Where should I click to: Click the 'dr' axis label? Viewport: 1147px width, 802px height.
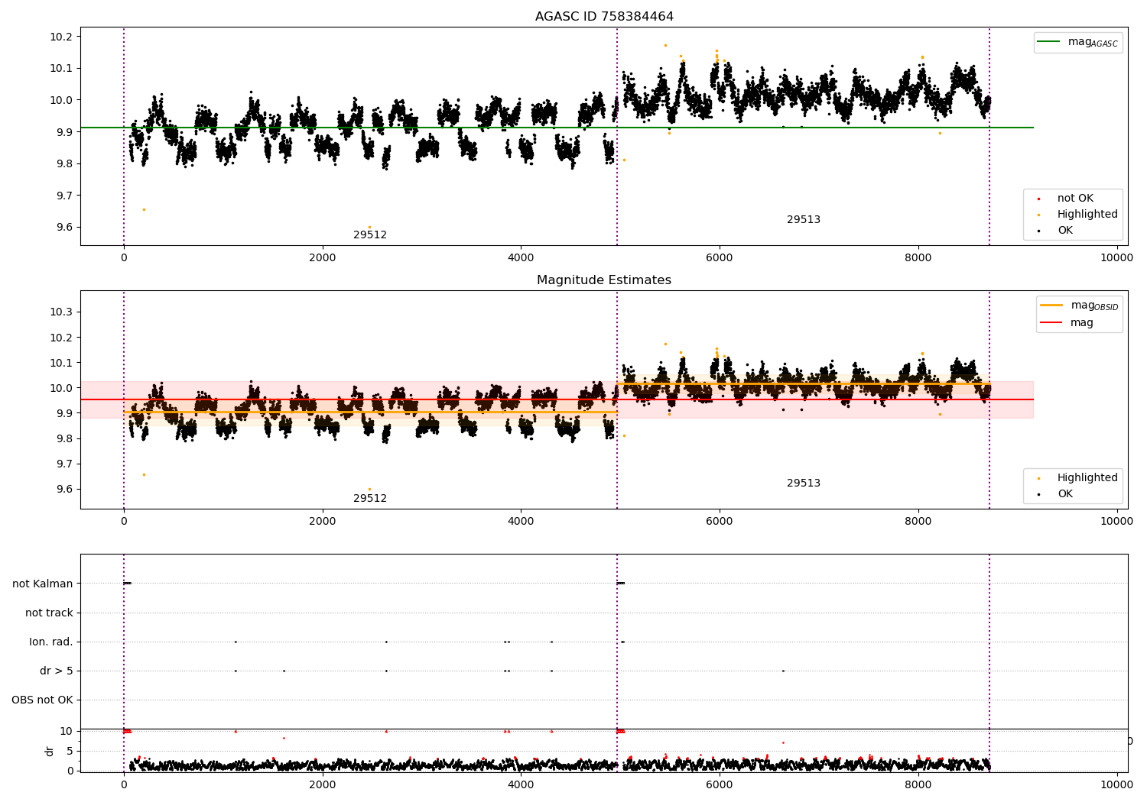(50, 751)
